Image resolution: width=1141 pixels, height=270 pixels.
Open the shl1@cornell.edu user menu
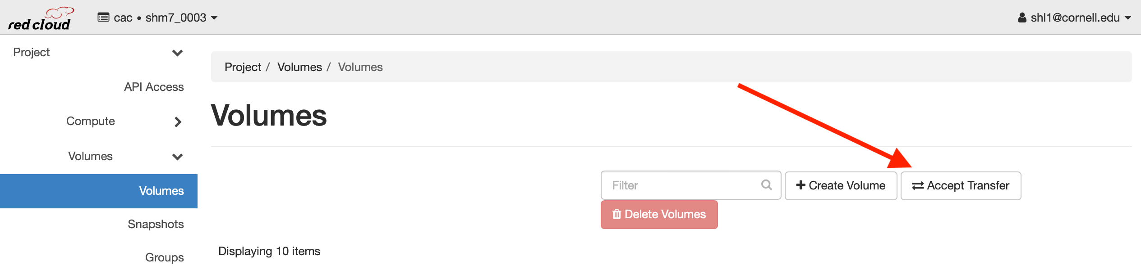click(x=1075, y=18)
